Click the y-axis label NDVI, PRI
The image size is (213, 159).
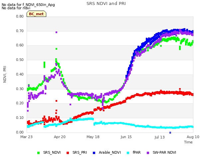(5, 74)
